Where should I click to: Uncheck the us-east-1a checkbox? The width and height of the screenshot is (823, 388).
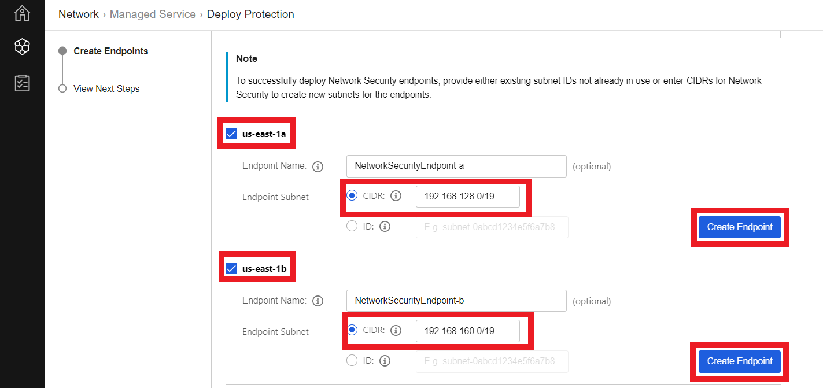point(231,134)
